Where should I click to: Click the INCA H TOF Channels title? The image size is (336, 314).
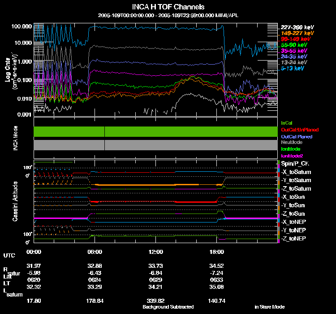(x=168, y=7)
